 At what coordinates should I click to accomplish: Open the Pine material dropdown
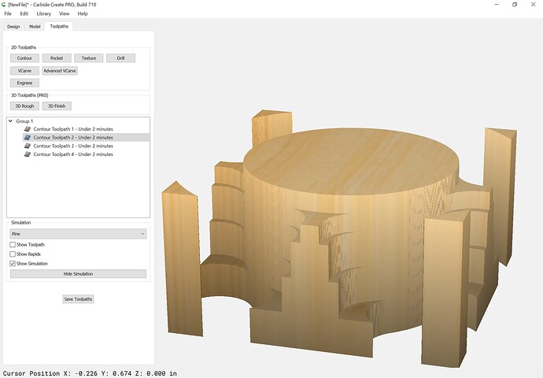(77, 234)
